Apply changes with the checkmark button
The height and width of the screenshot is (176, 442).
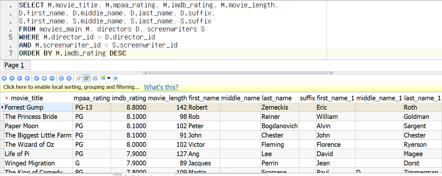(x=37, y=78)
